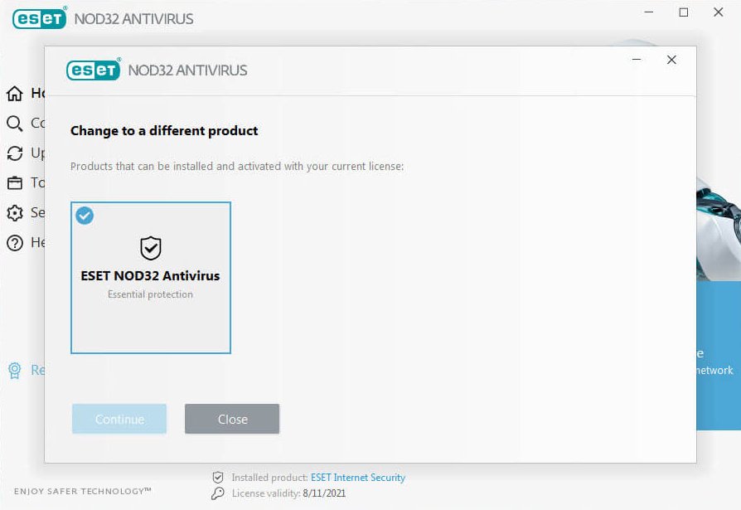Click the Help question mark icon
The width and height of the screenshot is (741, 510).
(x=15, y=242)
